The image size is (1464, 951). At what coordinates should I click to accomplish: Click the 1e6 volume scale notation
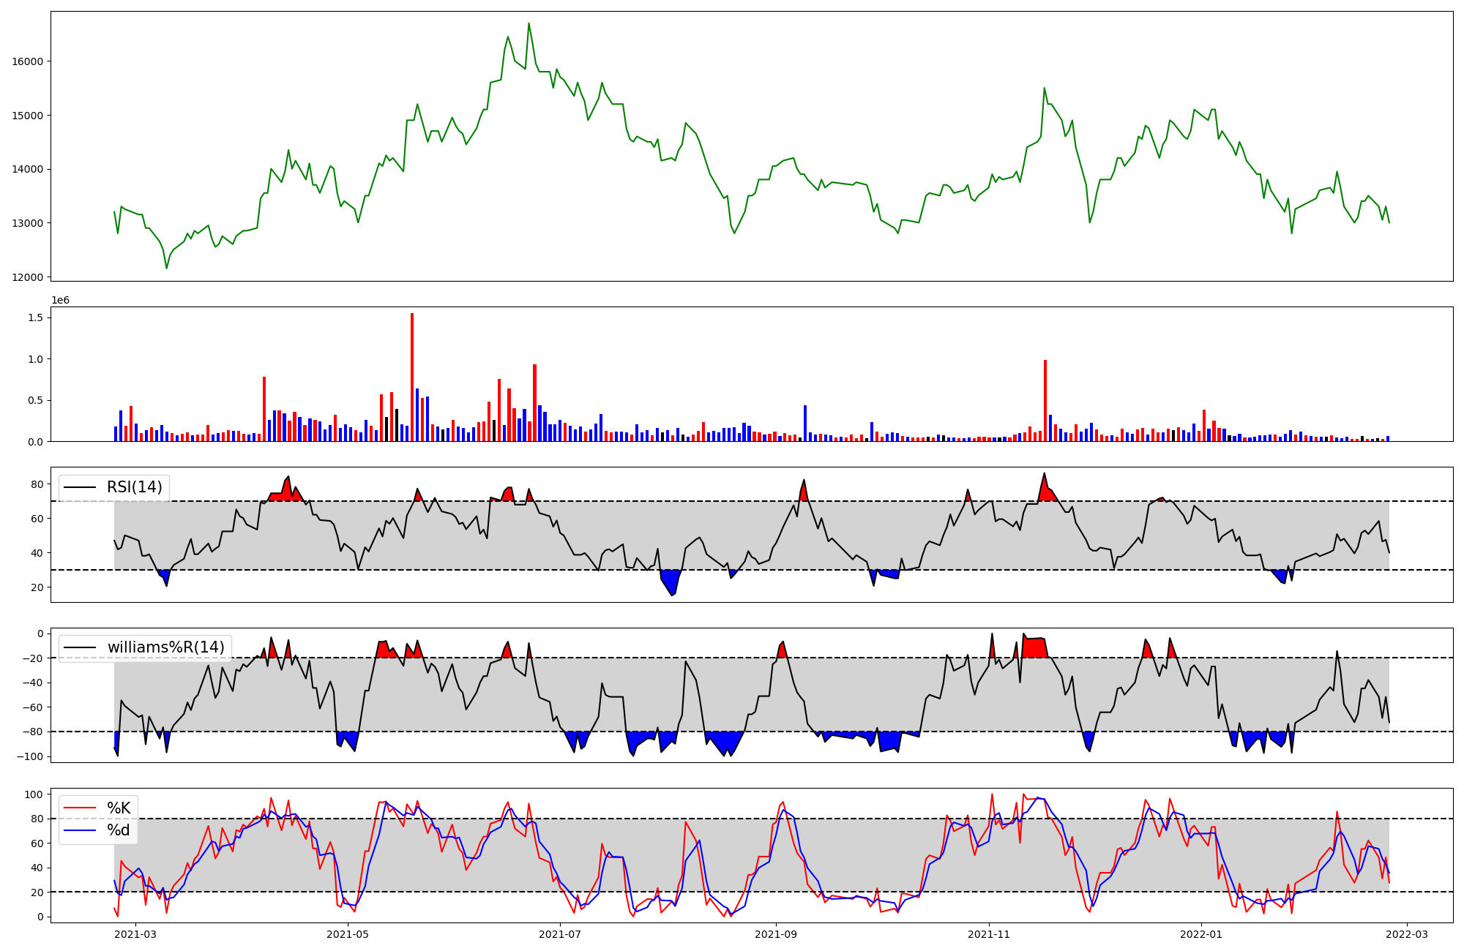coord(60,300)
